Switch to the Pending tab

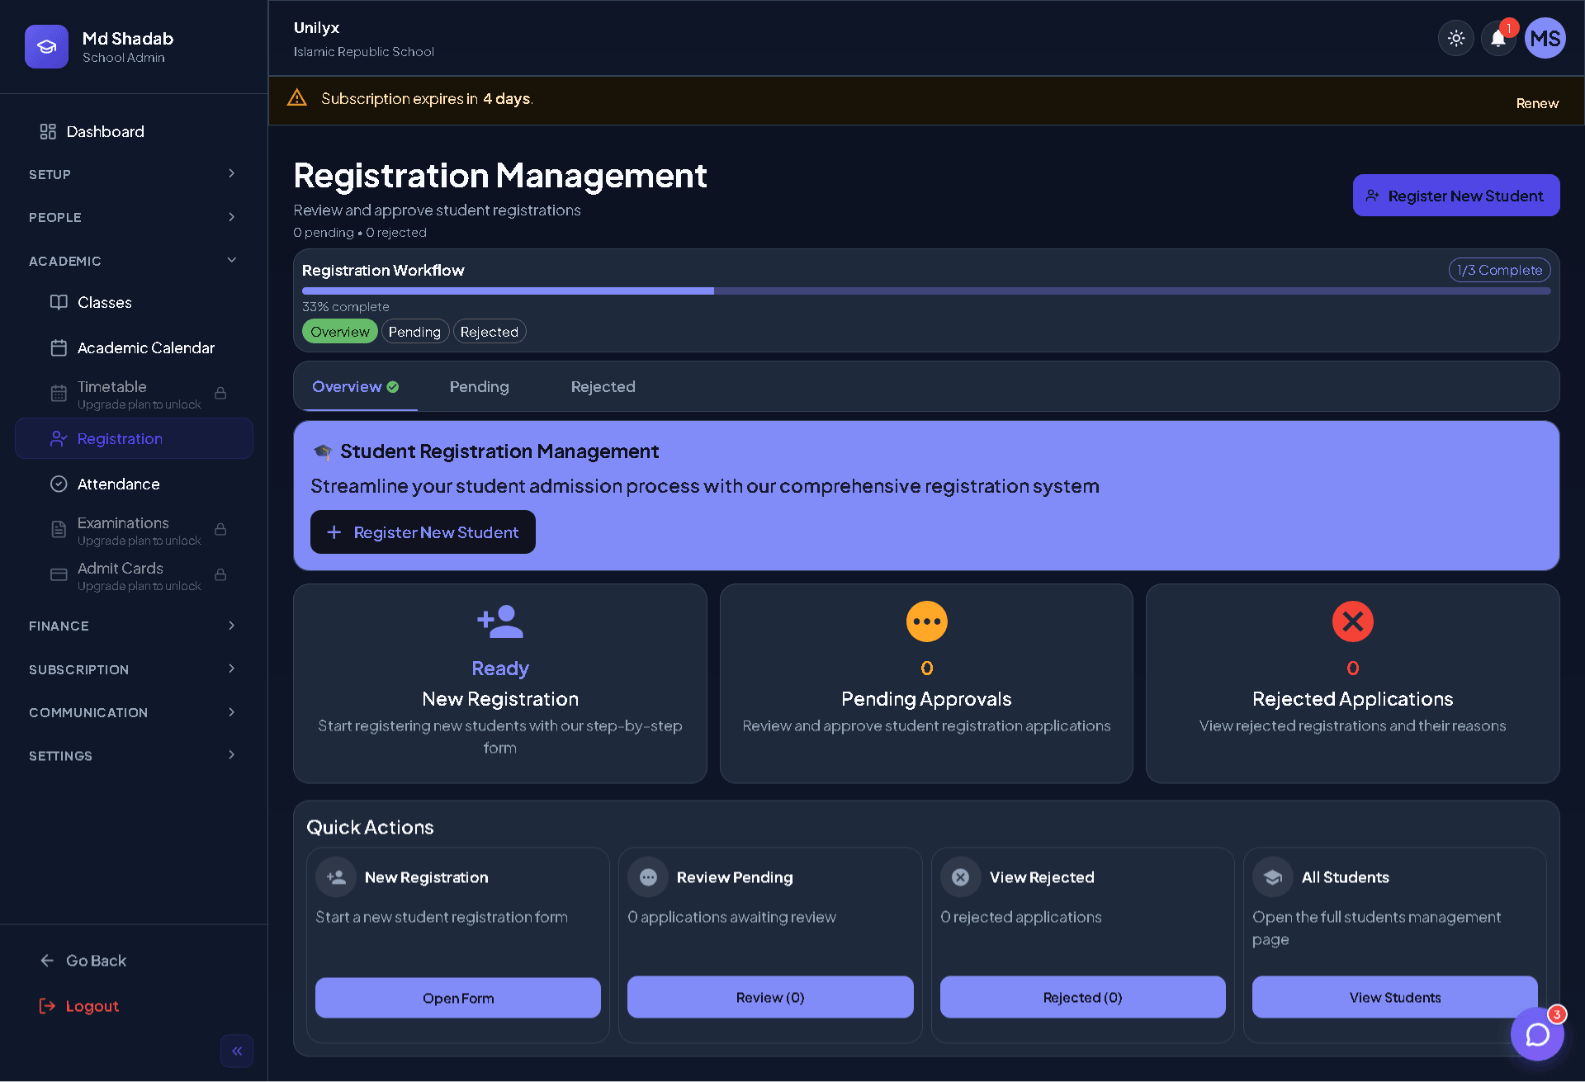pos(479,387)
